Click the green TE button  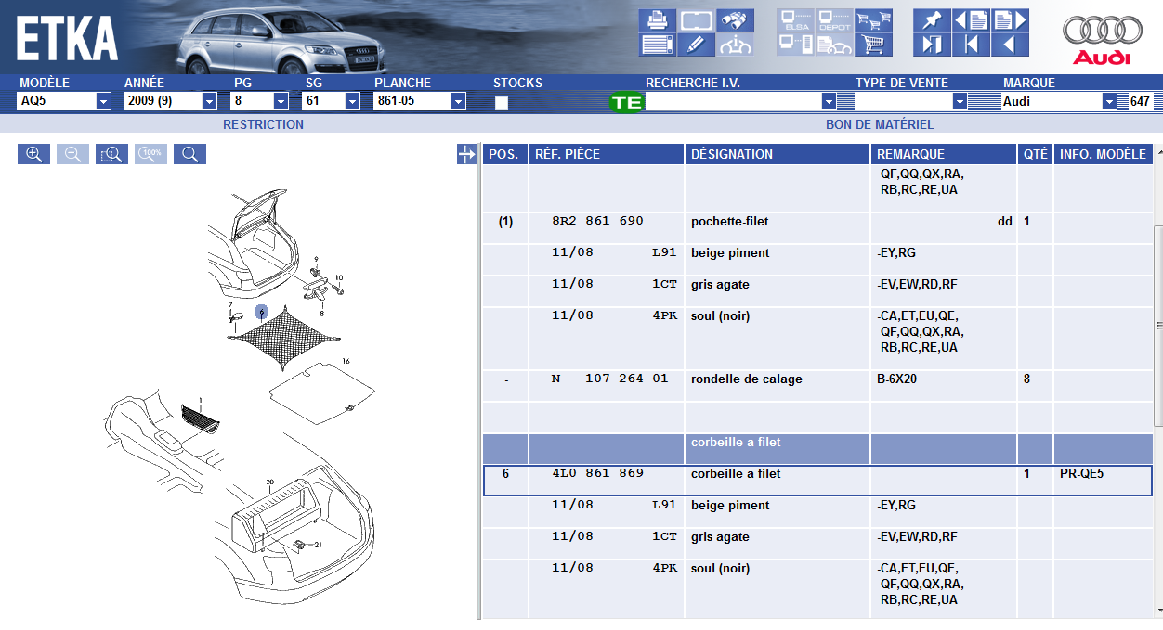pos(626,102)
